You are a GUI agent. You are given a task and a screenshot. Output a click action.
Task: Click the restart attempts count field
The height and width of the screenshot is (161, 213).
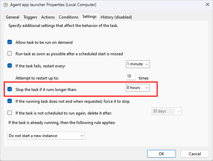(131, 76)
